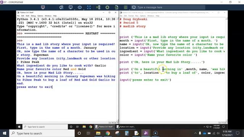Click the 9:38 AM clock on host taskbar
Screen dimensions: 244x137
pyautogui.click(x=227, y=133)
